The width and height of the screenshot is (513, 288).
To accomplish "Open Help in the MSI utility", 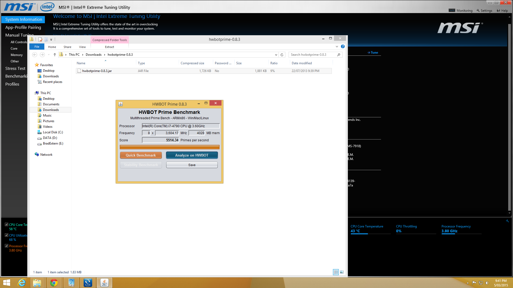I will [502, 10].
